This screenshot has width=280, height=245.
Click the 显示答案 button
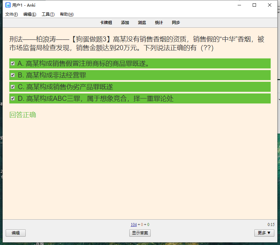pos(140,233)
